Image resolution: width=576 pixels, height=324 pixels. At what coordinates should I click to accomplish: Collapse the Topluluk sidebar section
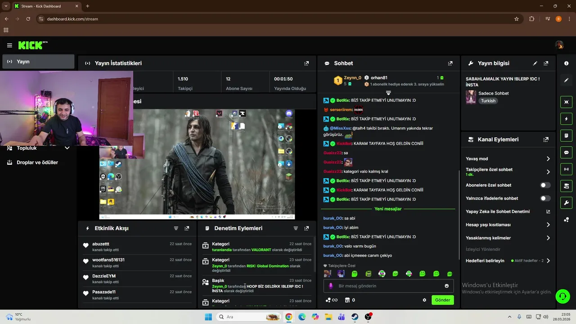(67, 148)
